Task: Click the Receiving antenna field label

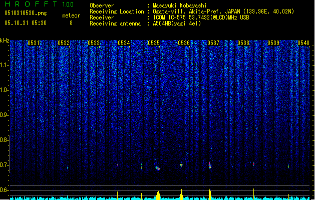Action: point(115,23)
